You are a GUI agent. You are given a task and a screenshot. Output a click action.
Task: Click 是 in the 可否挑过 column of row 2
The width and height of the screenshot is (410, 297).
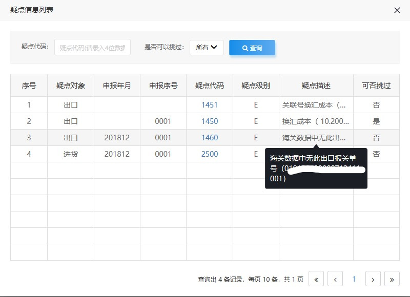(x=376, y=121)
